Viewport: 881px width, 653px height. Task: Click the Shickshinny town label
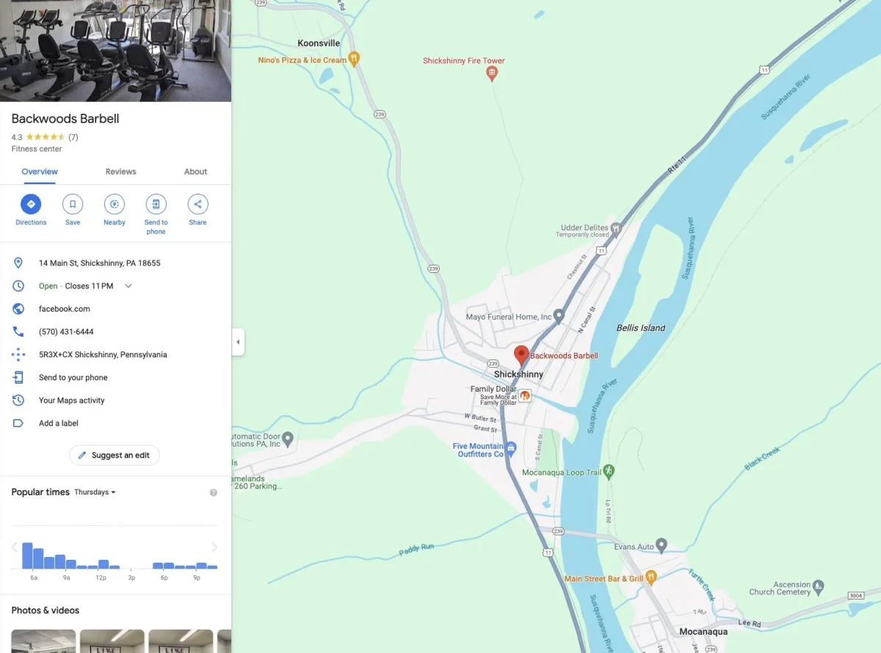tap(519, 374)
